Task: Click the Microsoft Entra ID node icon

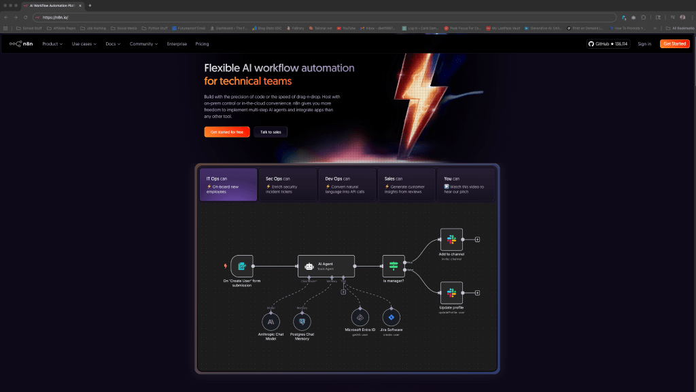Action: tap(360, 317)
